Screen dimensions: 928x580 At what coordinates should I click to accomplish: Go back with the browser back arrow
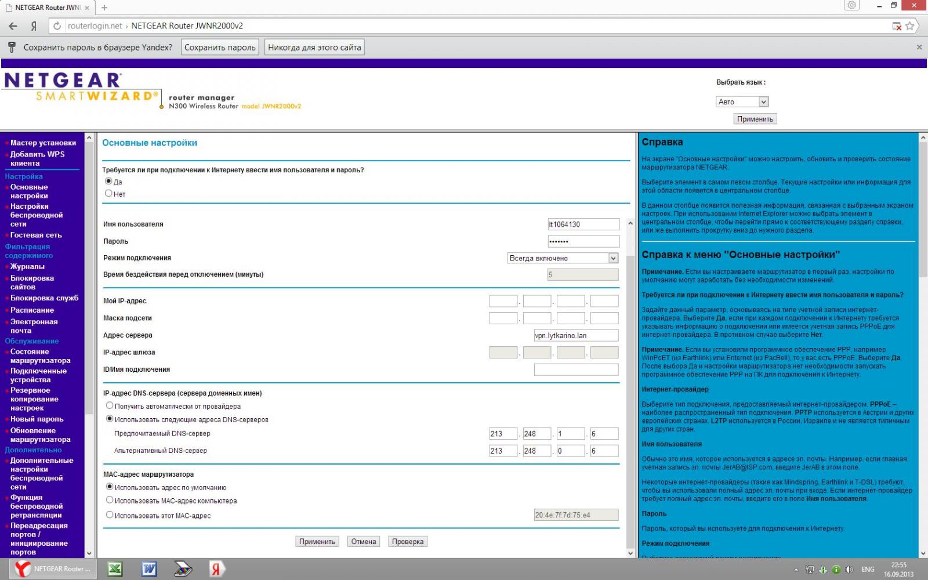coord(13,26)
